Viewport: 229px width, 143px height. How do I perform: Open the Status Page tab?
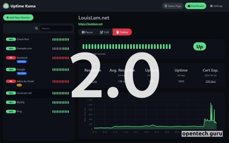173,6
